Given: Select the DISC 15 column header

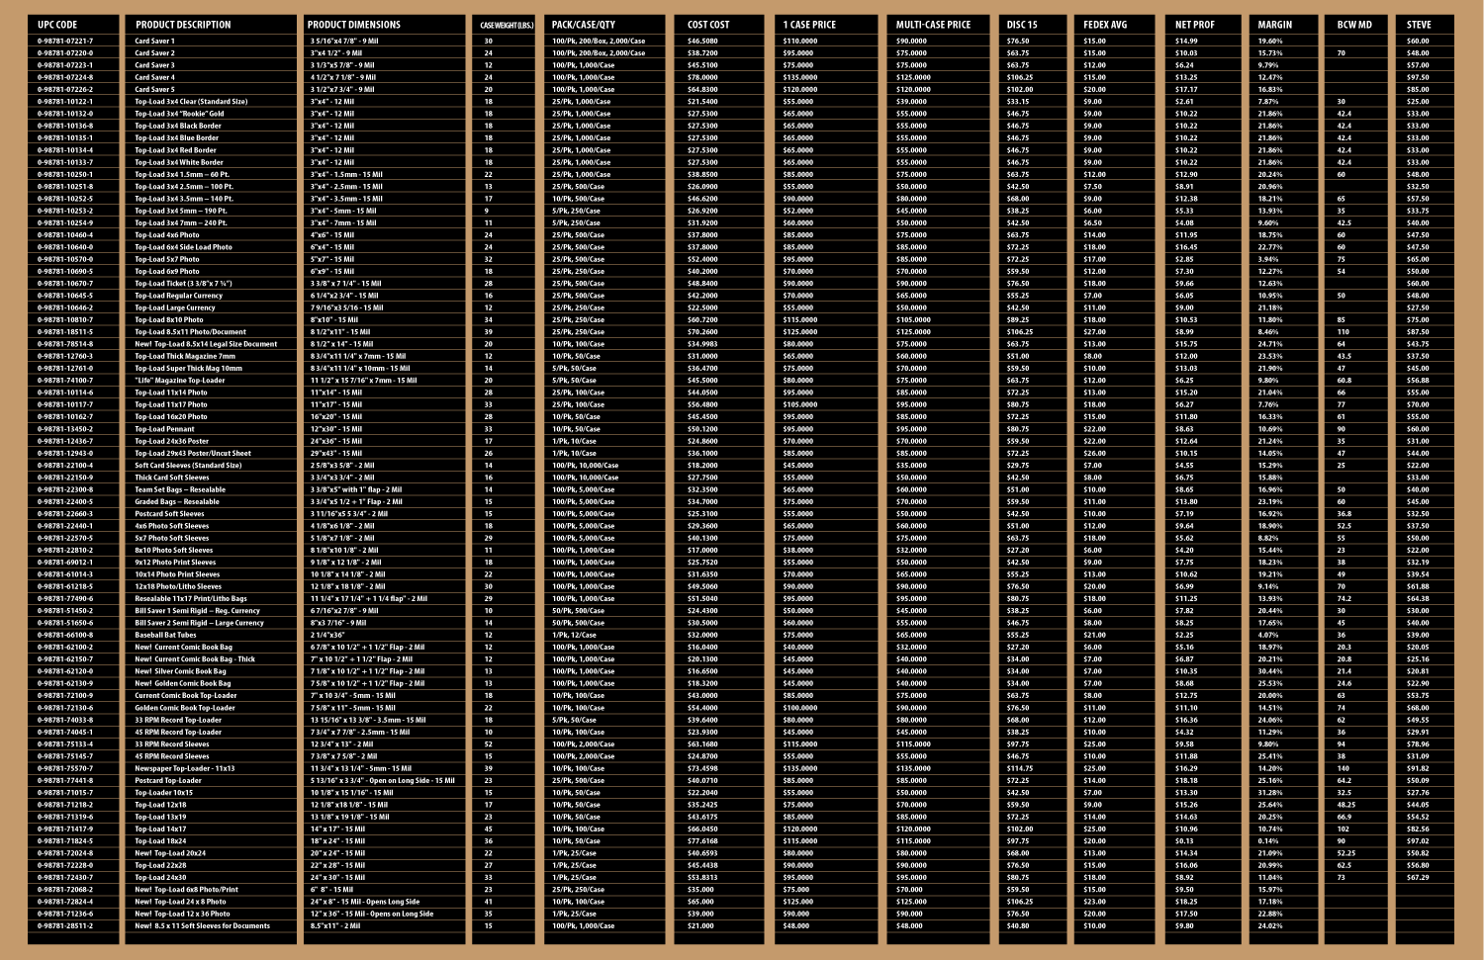Looking at the screenshot, I should [1022, 25].
